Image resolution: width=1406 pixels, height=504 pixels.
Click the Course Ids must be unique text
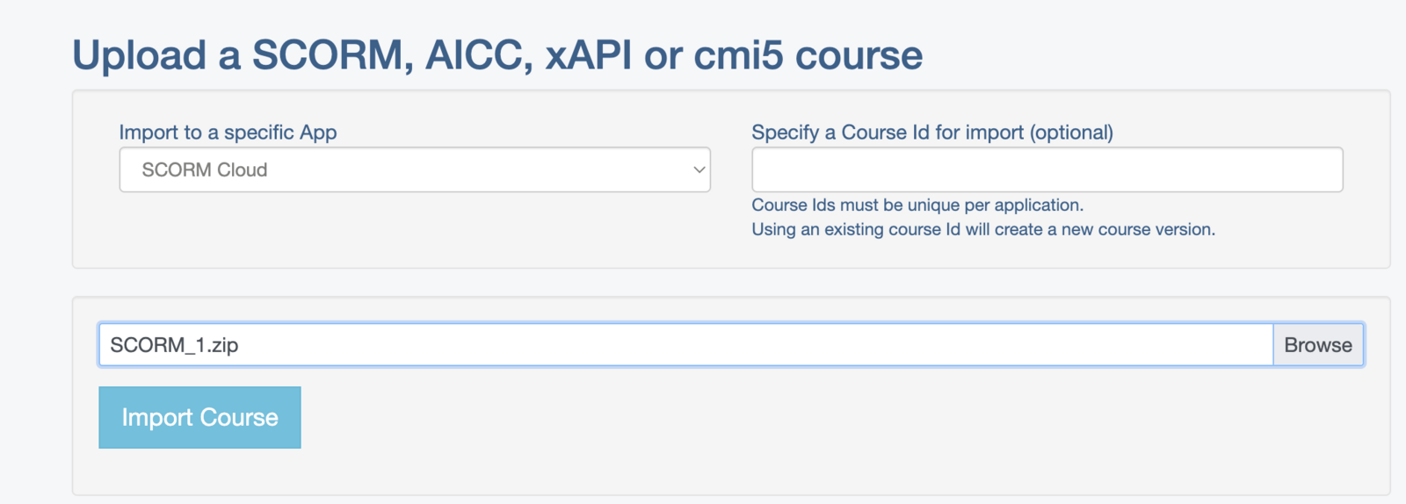point(917,205)
